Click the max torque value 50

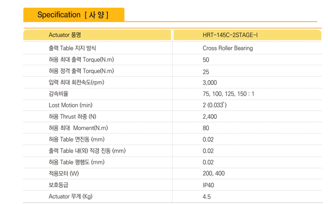[206, 60]
